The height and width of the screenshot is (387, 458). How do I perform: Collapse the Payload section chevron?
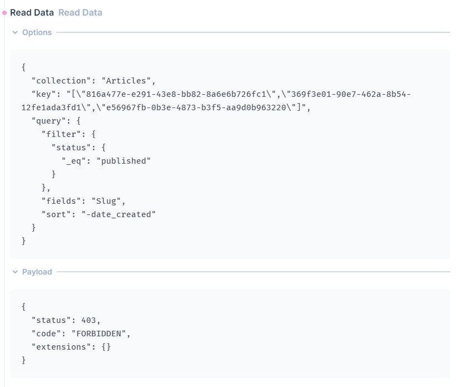(15, 272)
